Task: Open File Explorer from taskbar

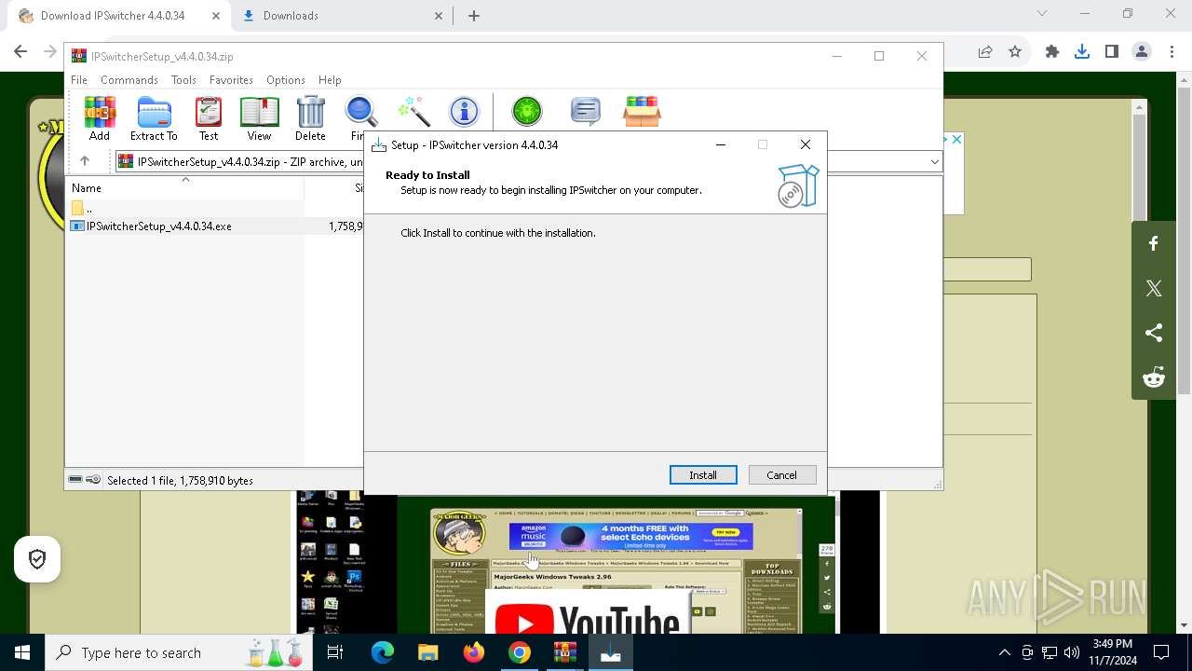Action: pyautogui.click(x=427, y=652)
